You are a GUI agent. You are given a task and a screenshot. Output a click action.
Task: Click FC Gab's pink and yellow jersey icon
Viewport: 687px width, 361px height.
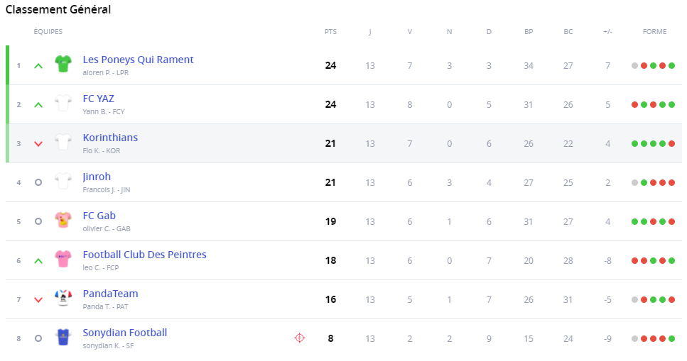(x=63, y=221)
